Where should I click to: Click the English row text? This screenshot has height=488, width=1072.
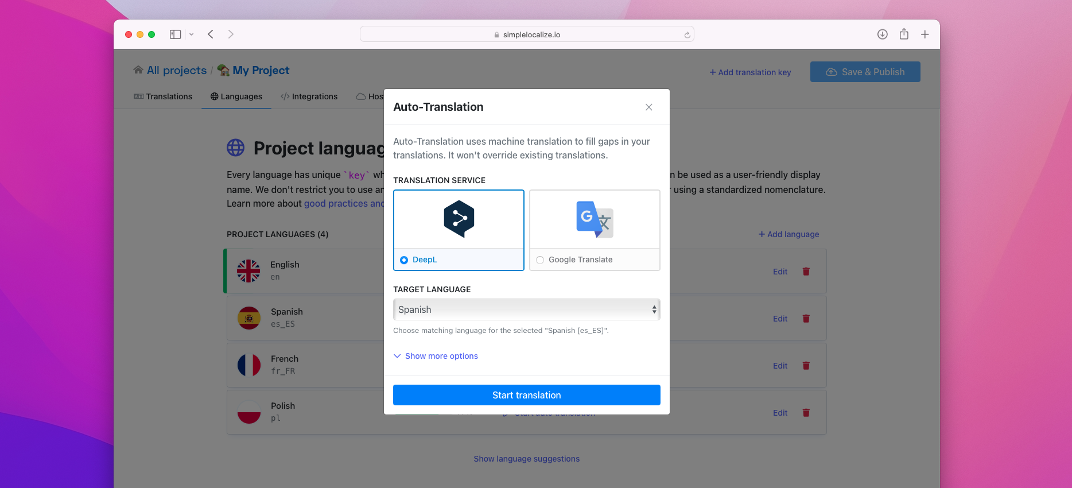click(x=285, y=265)
